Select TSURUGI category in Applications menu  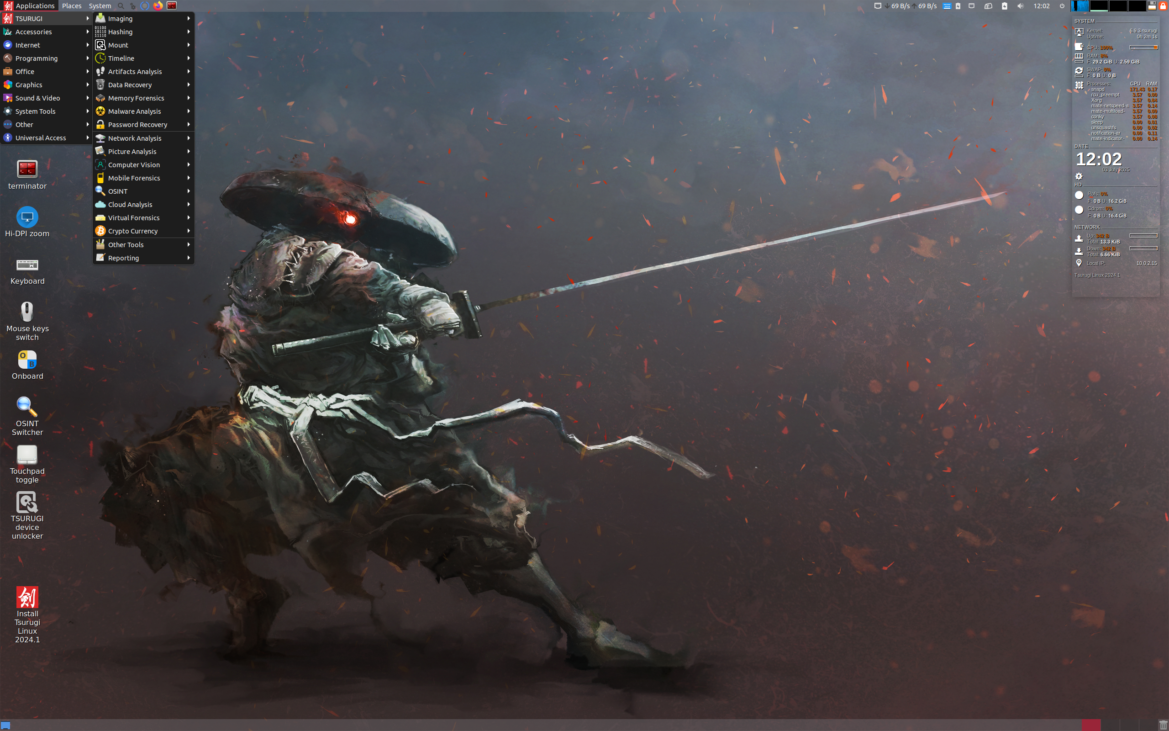47,18
